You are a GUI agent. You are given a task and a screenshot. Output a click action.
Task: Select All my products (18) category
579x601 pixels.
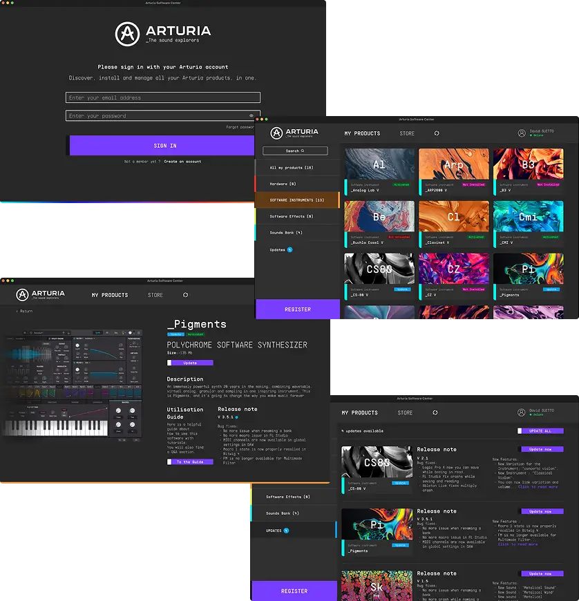[297, 167]
